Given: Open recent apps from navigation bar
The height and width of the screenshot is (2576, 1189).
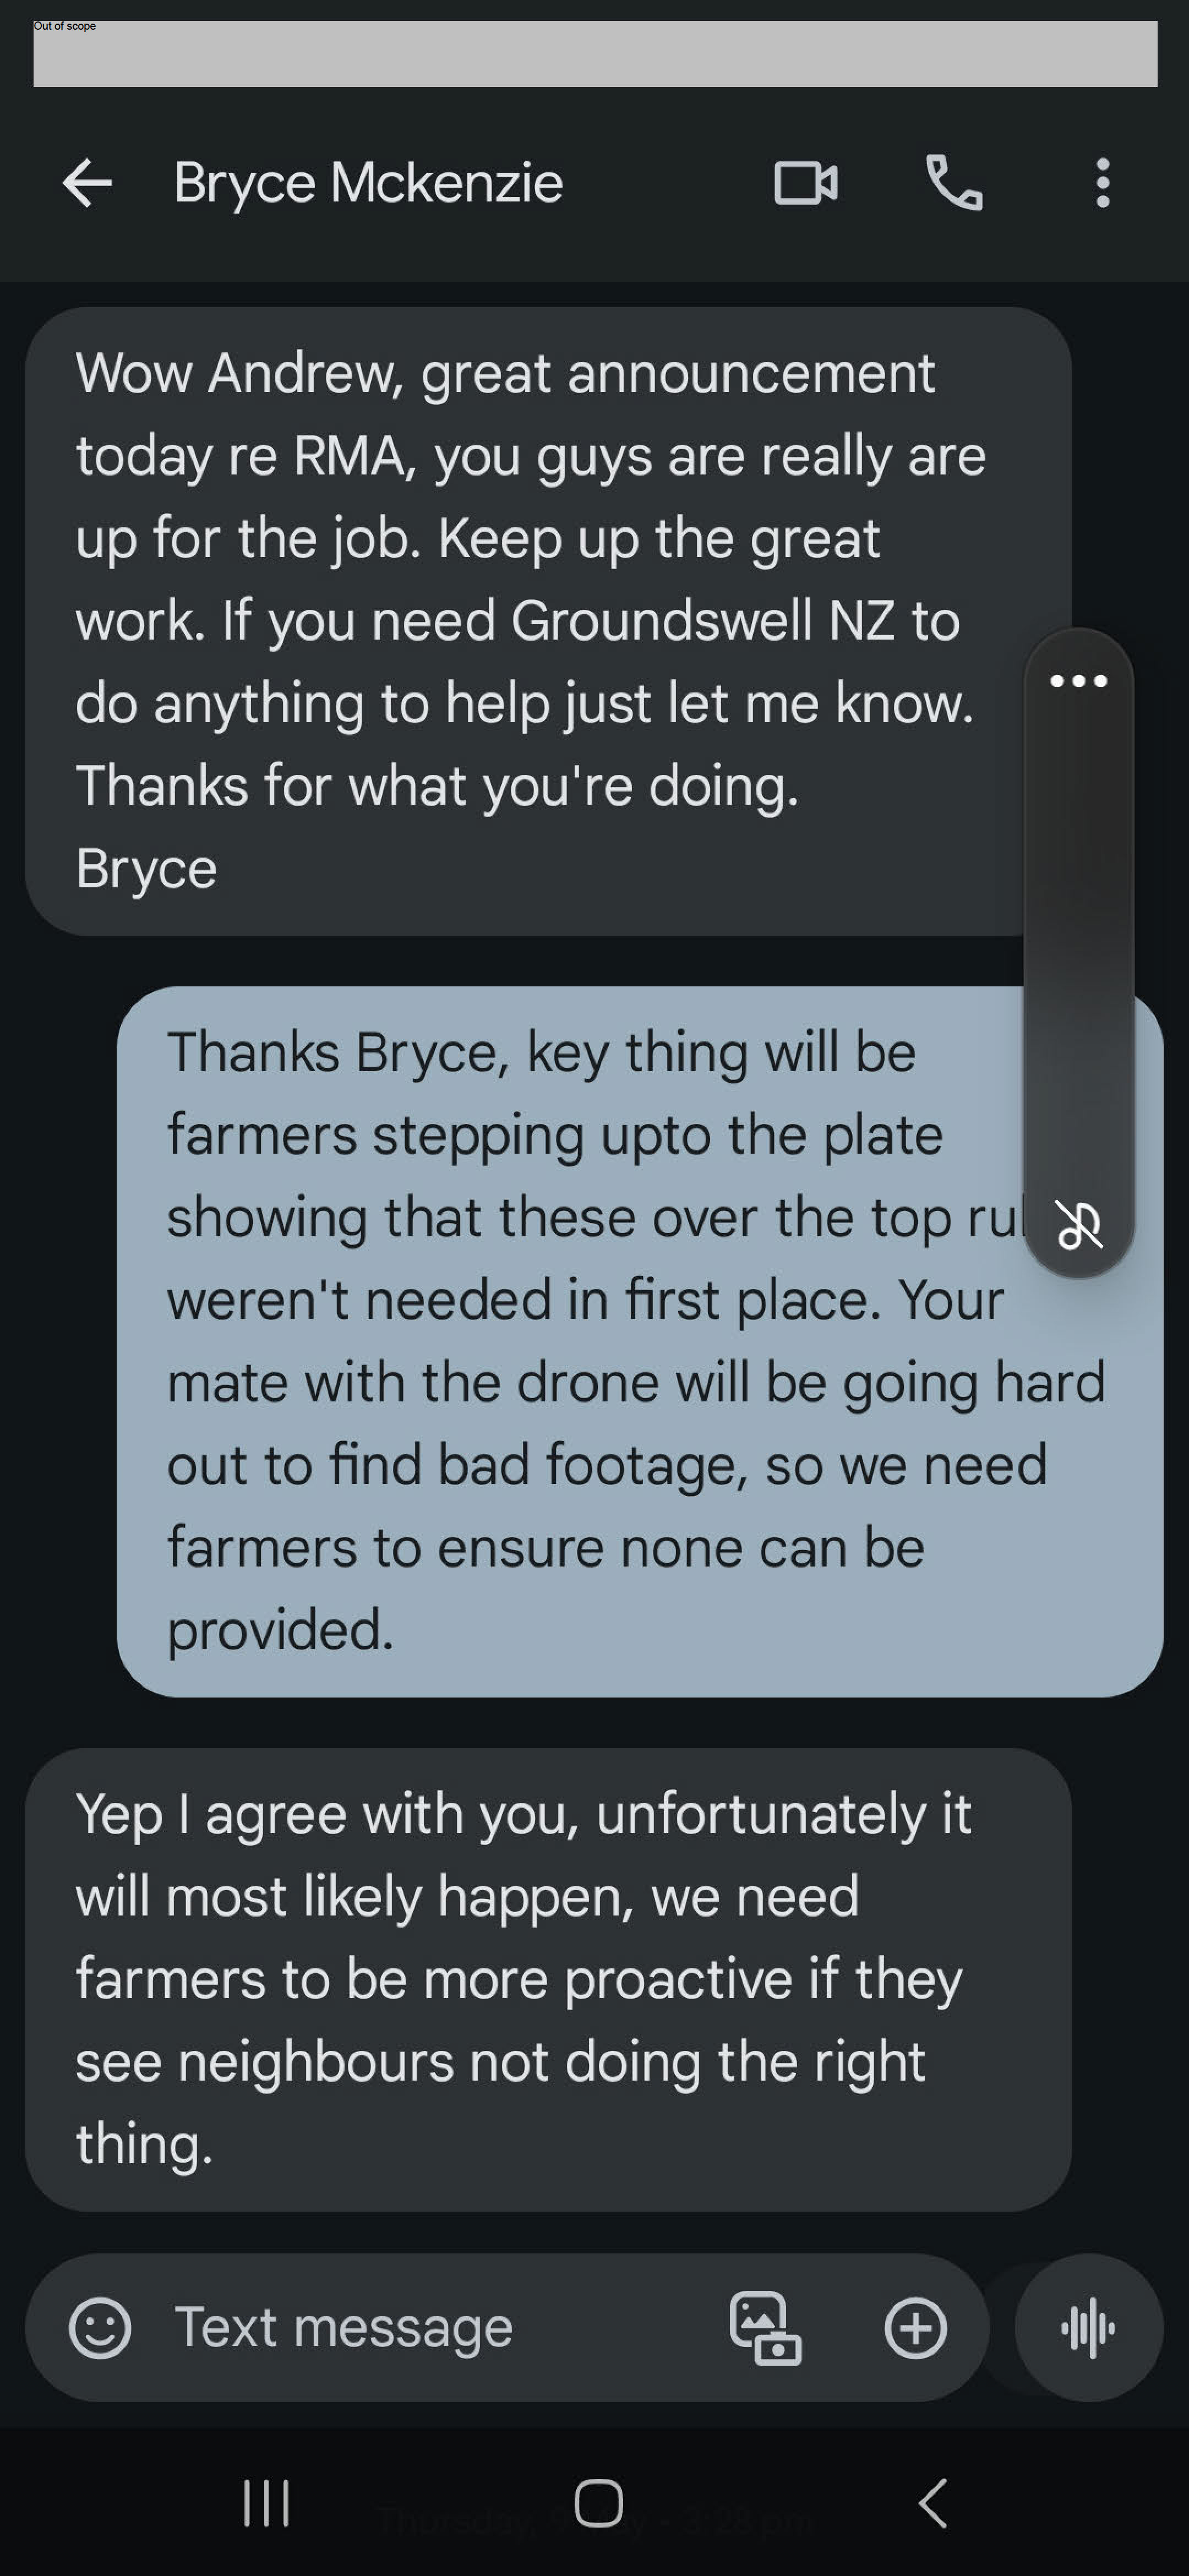Looking at the screenshot, I should [267, 2503].
